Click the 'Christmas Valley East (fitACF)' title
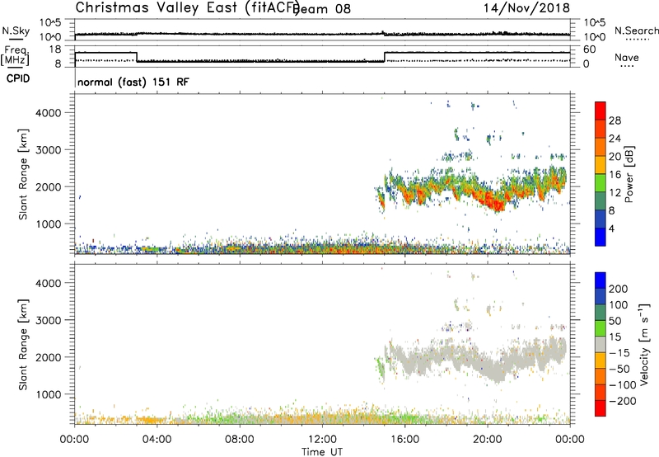 tap(188, 7)
